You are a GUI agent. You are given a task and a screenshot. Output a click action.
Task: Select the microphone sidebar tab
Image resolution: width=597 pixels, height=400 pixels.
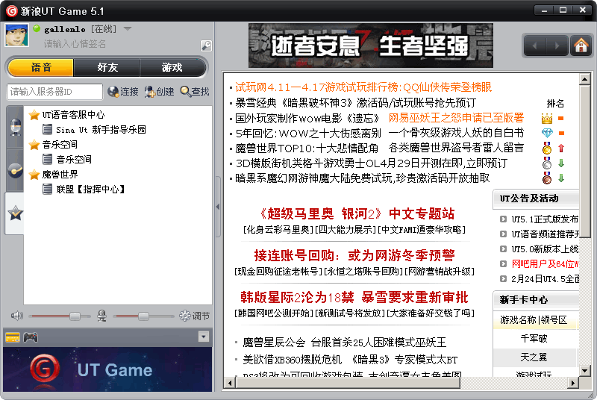15,127
